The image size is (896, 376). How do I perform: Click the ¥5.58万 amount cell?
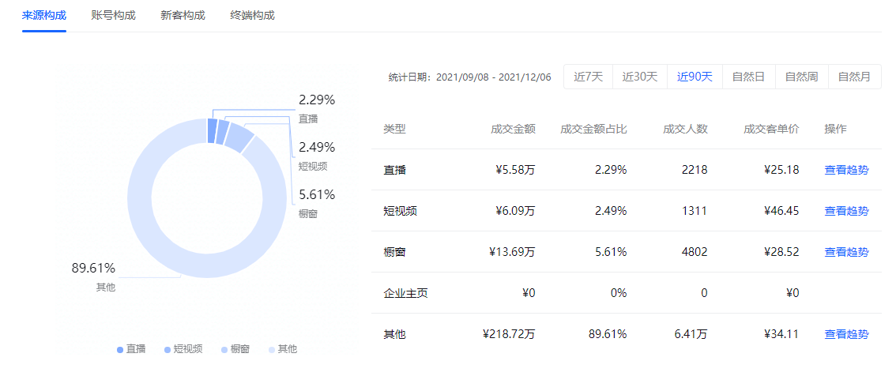515,170
